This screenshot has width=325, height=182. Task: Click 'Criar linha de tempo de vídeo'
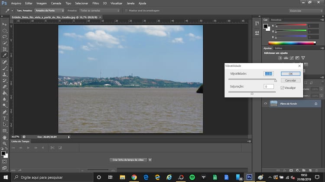(x=128, y=160)
